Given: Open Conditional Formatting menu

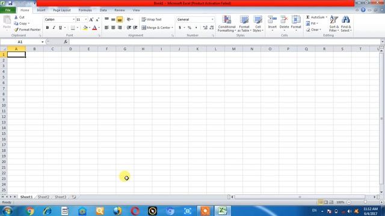Looking at the screenshot, I should [x=227, y=24].
